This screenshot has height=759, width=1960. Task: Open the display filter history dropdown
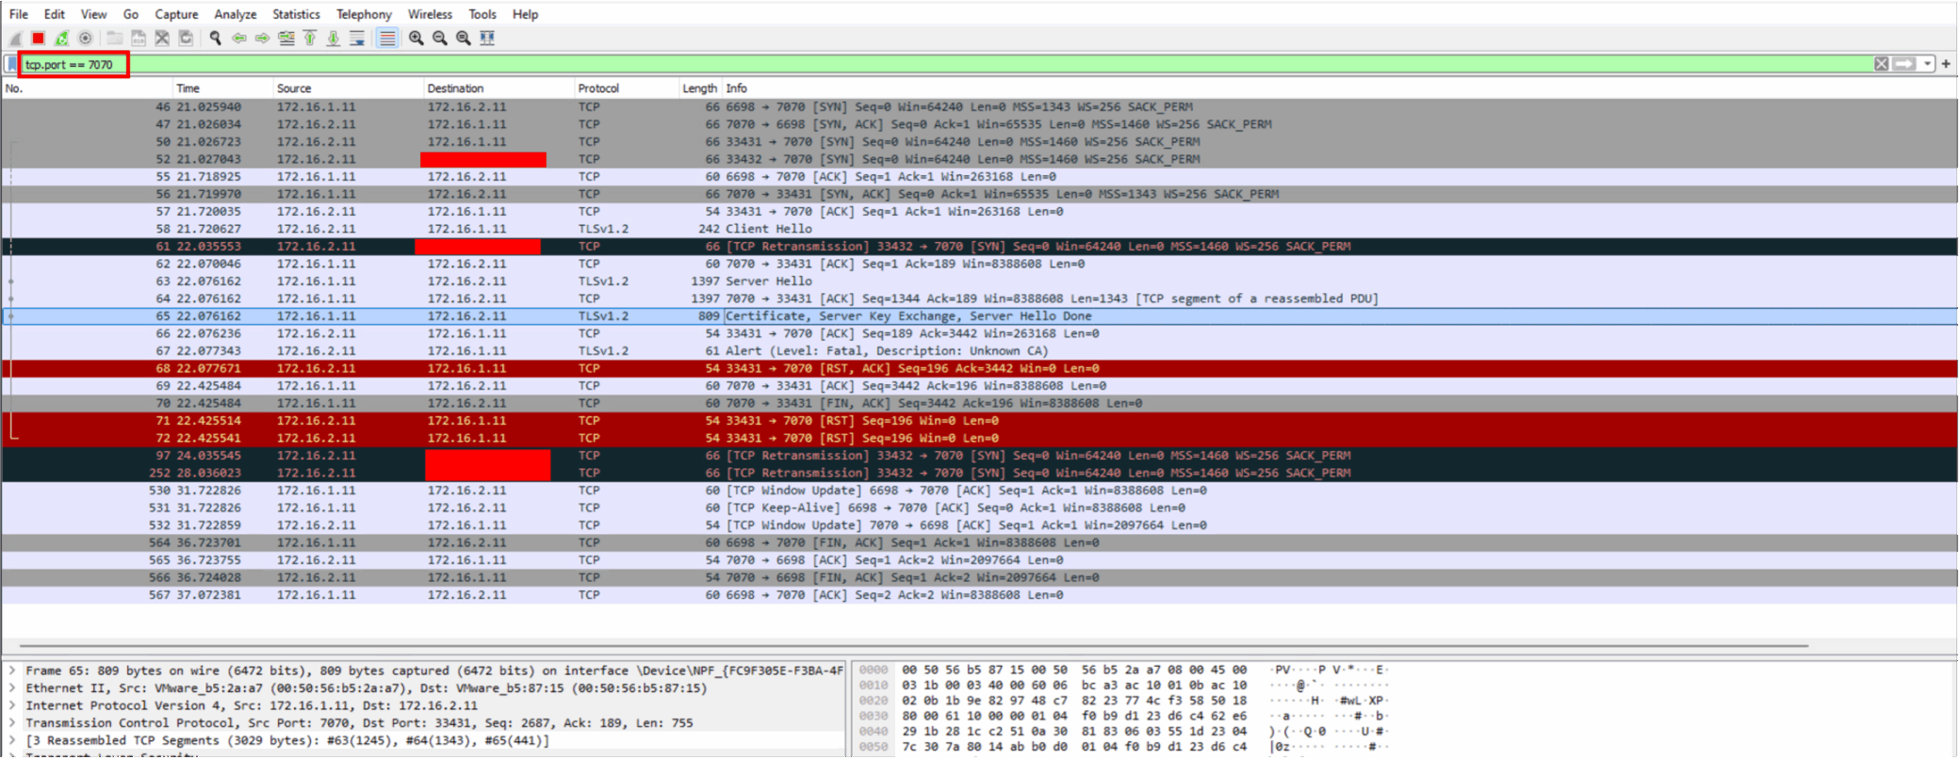pos(1927,64)
